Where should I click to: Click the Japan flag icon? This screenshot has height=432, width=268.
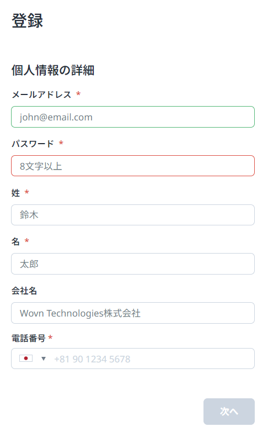point(26,359)
